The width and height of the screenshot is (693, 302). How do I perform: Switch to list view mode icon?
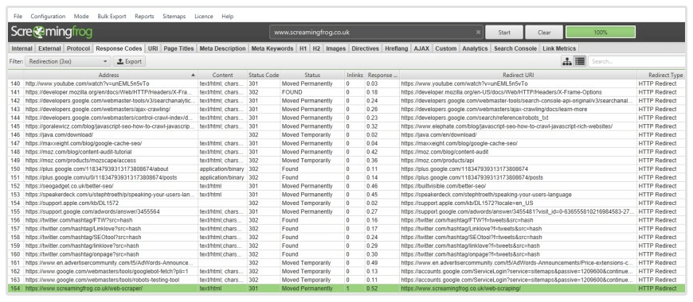pos(580,61)
